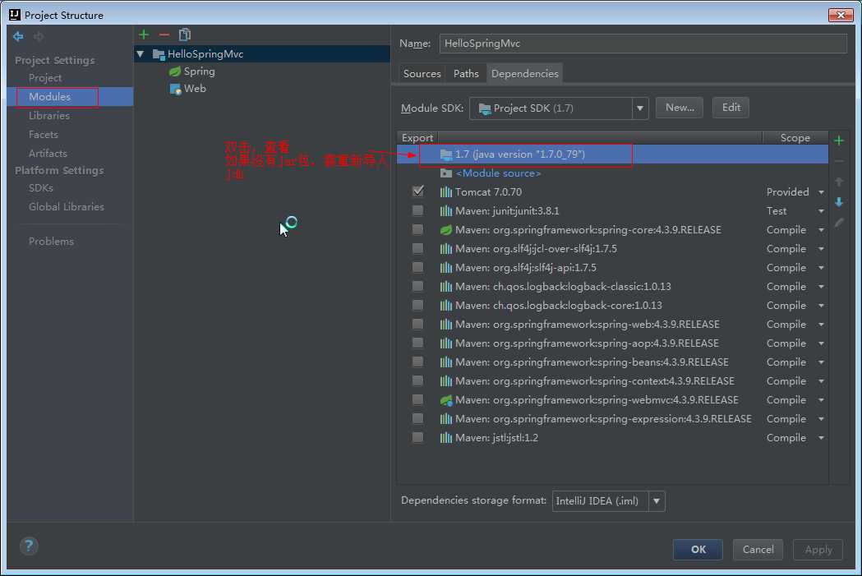Open Global Libraries settings

pos(67,207)
